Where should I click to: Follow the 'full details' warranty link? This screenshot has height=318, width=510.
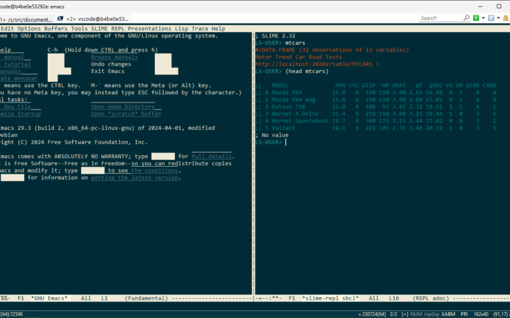[x=212, y=156]
